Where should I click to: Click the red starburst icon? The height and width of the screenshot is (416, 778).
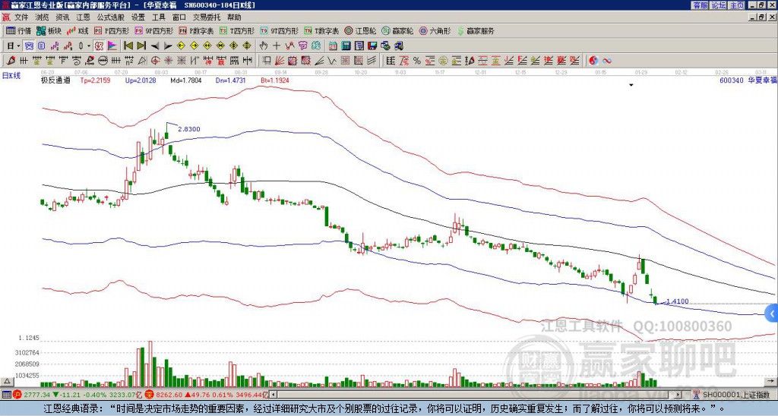[168, 61]
